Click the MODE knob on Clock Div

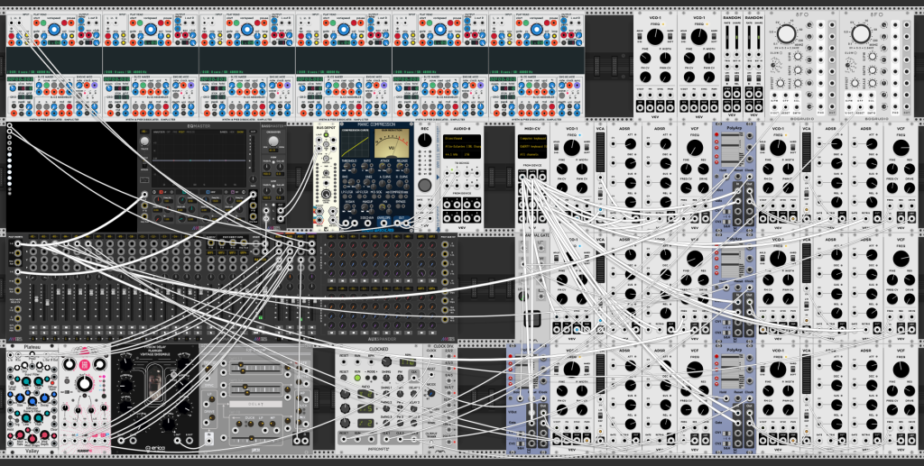tap(430, 393)
